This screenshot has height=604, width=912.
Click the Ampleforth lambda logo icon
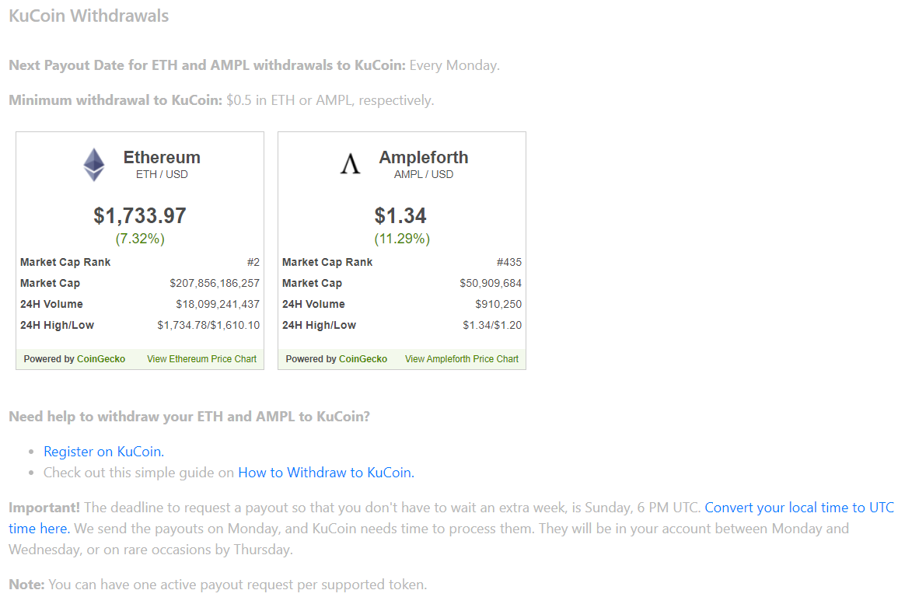(350, 164)
